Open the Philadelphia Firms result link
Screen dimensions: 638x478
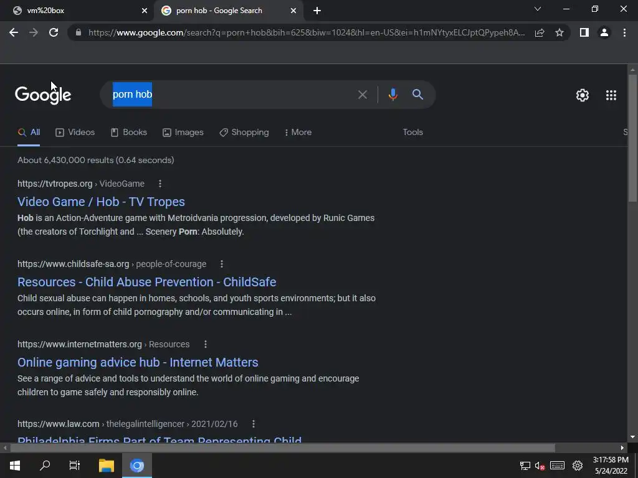pos(159,440)
